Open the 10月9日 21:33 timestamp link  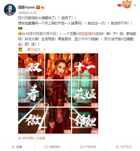(27, 13)
